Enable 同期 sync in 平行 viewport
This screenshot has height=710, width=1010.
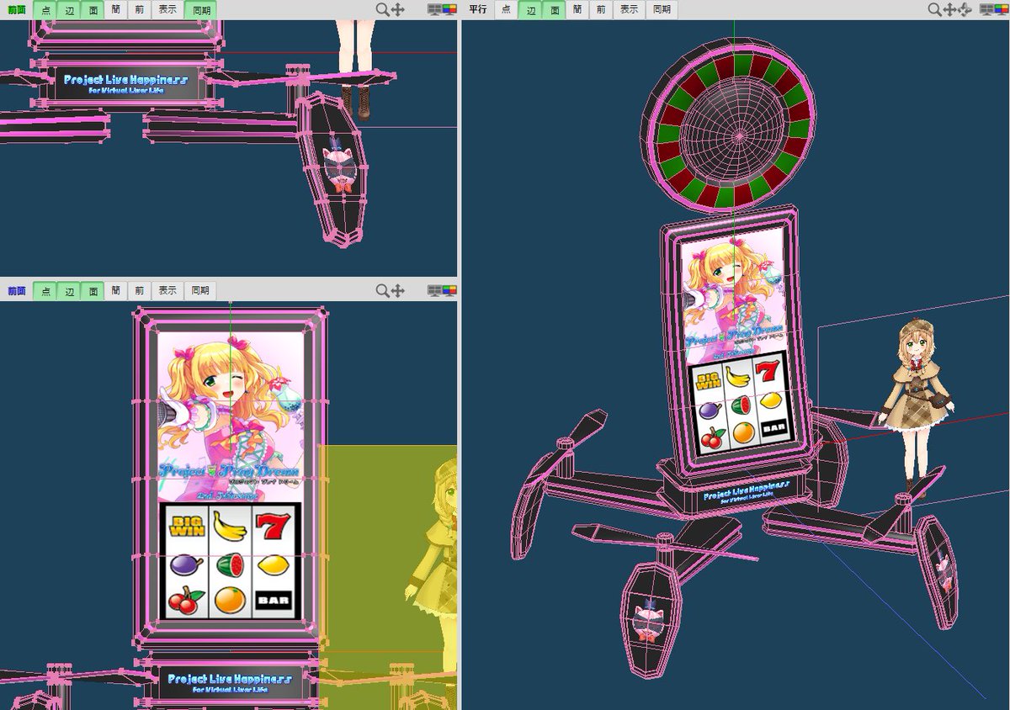[662, 10]
